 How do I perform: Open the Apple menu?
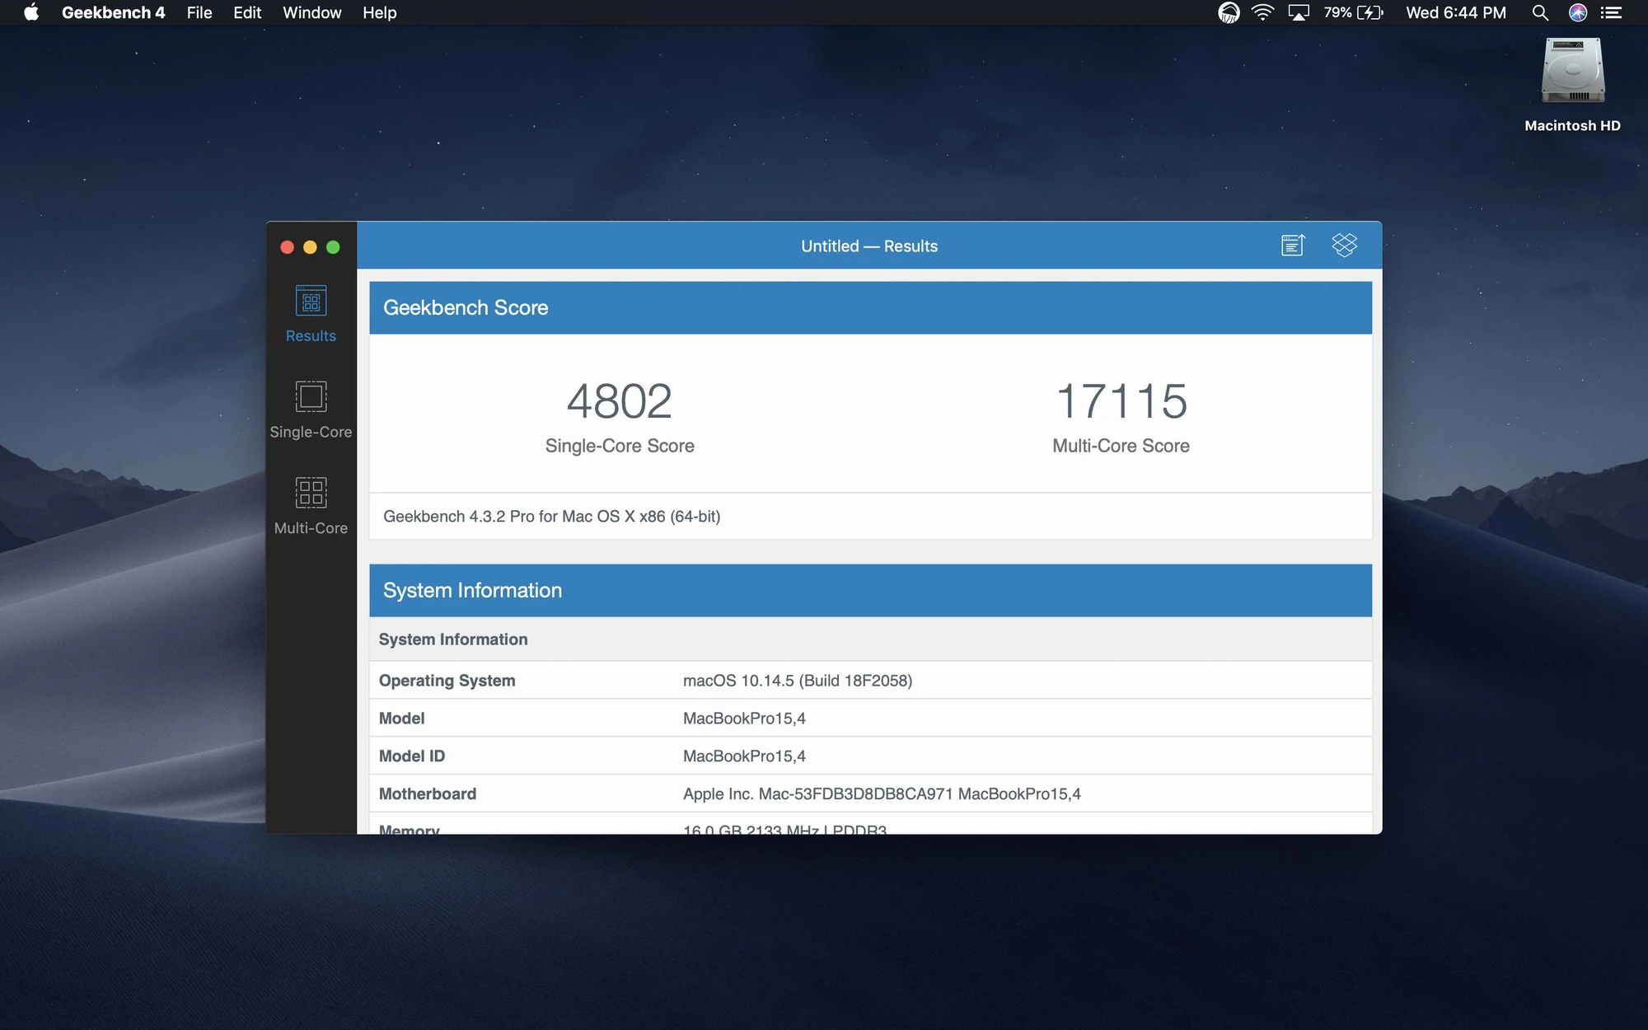[x=31, y=12]
